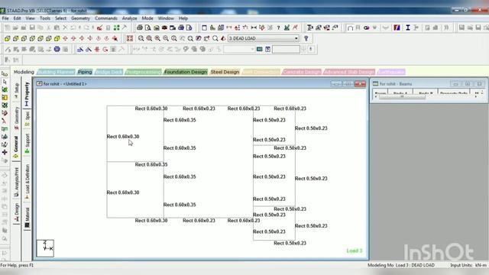Open the Tools menu
The height and width of the screenshot is (275, 489).
click(45, 18)
